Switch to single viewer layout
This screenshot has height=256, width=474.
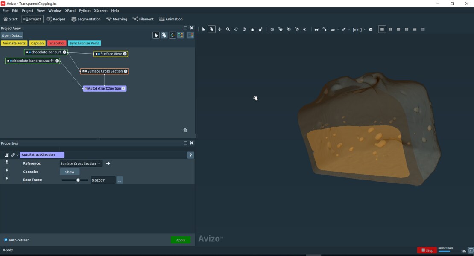(x=382, y=29)
